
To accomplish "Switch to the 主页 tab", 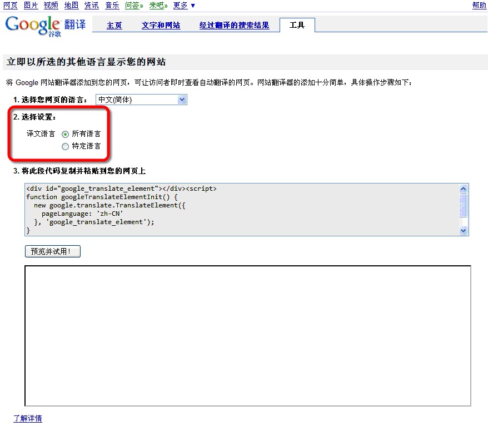I will pyautogui.click(x=114, y=25).
